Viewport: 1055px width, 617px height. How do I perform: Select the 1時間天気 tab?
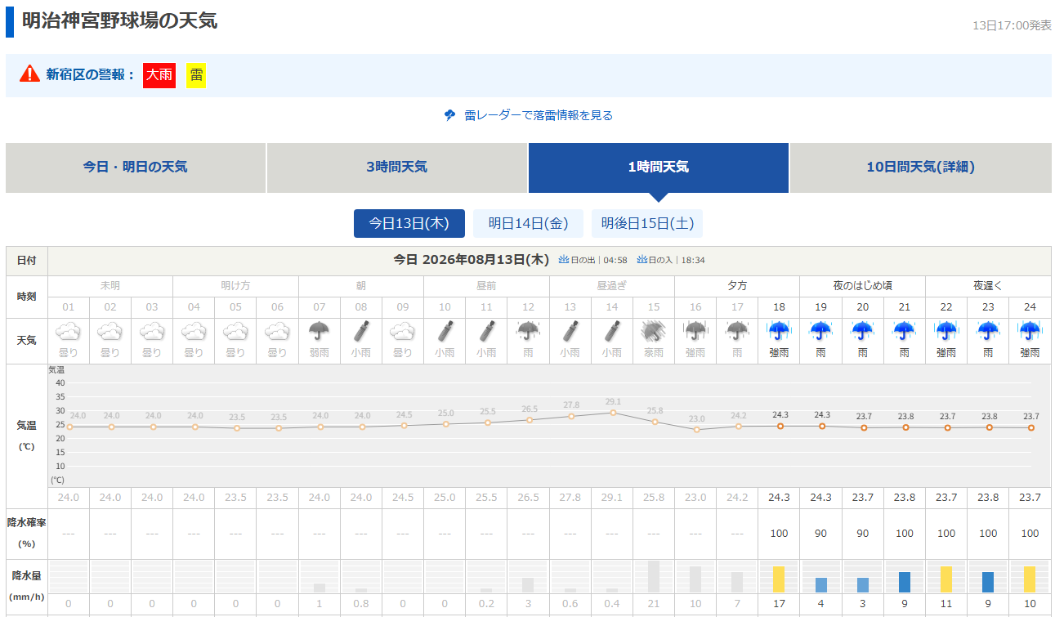pos(659,168)
